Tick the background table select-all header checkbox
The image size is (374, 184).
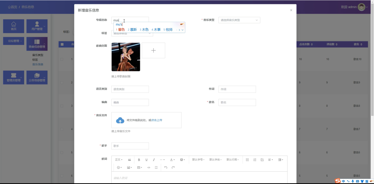[x=62, y=44]
